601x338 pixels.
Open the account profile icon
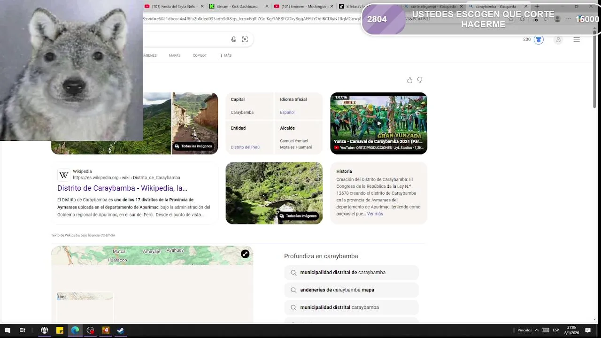pos(558,39)
